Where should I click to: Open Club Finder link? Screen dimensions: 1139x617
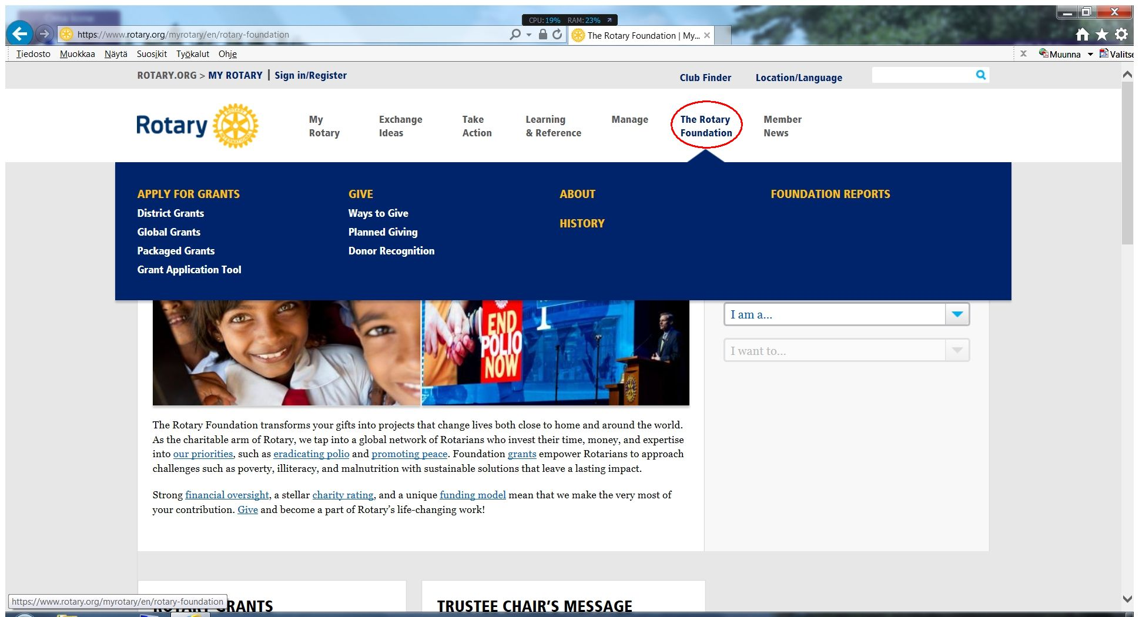pyautogui.click(x=705, y=78)
